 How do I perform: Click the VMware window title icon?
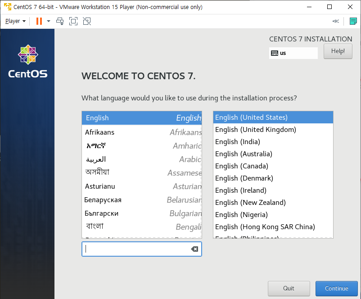pos(8,7)
